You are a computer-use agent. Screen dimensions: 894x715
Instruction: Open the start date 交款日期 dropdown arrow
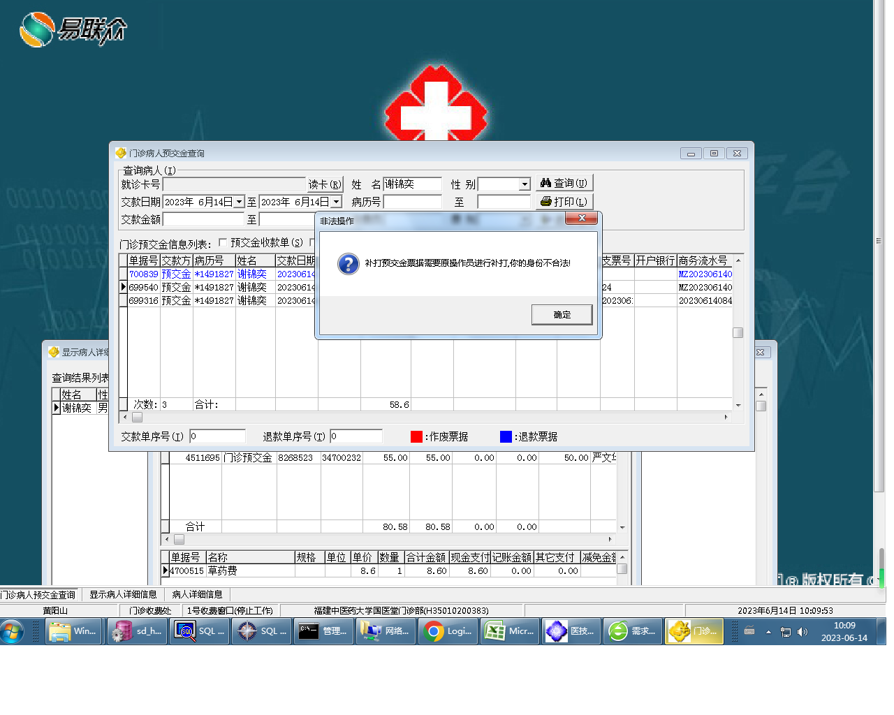point(239,202)
